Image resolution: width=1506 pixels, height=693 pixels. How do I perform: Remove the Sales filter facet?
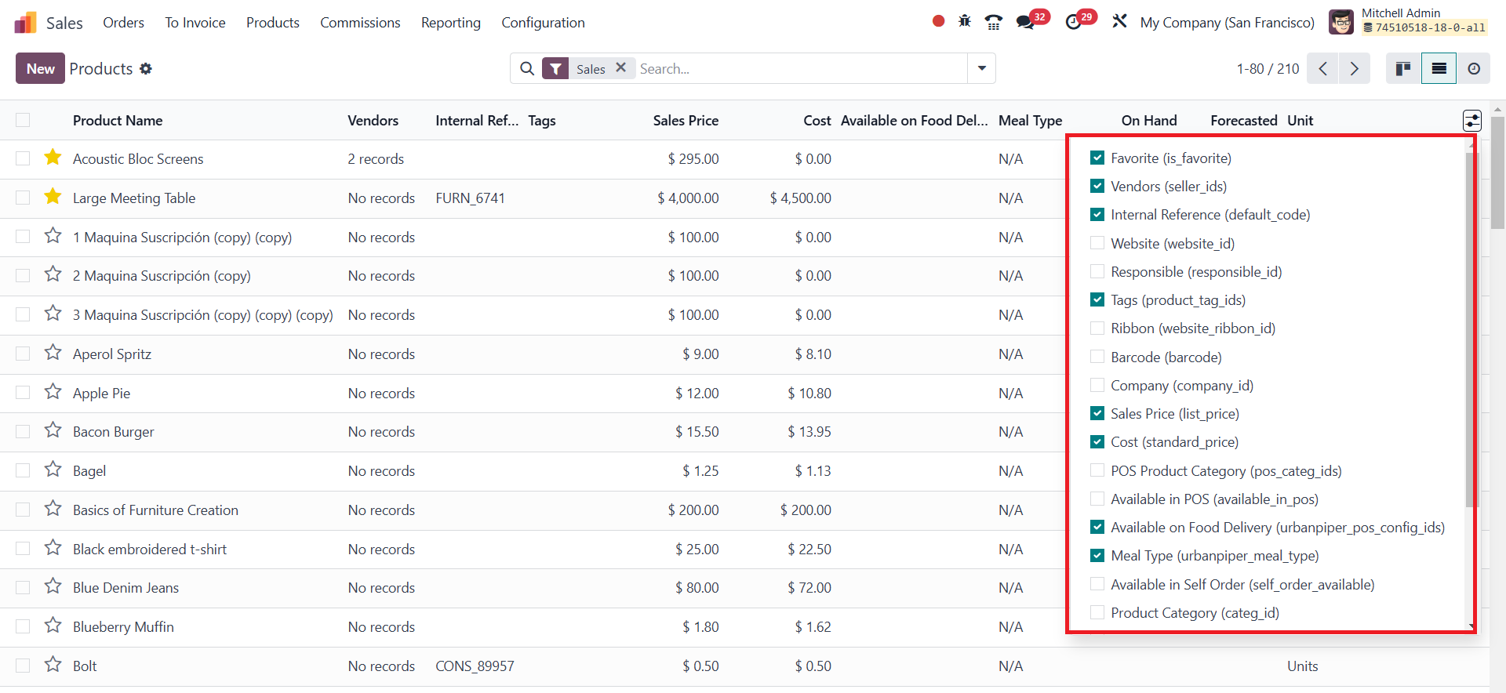pyautogui.click(x=620, y=67)
